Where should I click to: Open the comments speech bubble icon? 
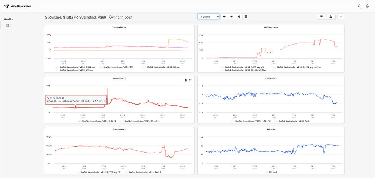click(322, 17)
